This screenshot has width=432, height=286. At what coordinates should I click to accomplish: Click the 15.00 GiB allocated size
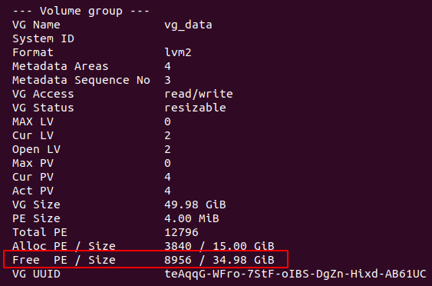[243, 246]
